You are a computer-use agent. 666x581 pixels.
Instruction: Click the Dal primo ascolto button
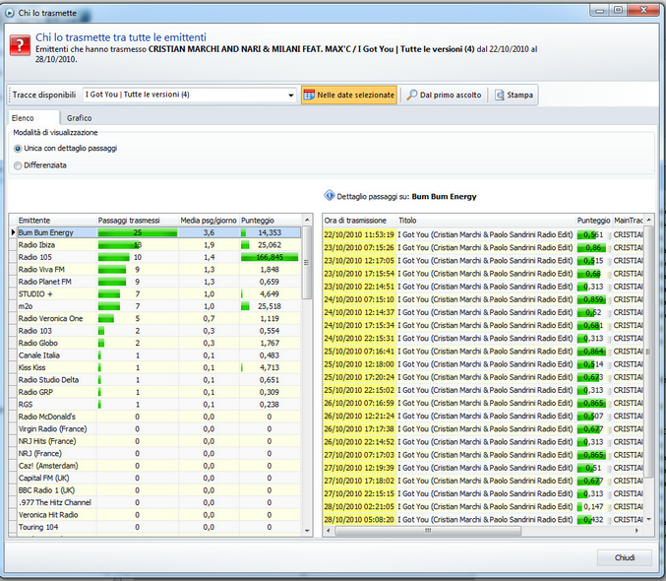[444, 95]
